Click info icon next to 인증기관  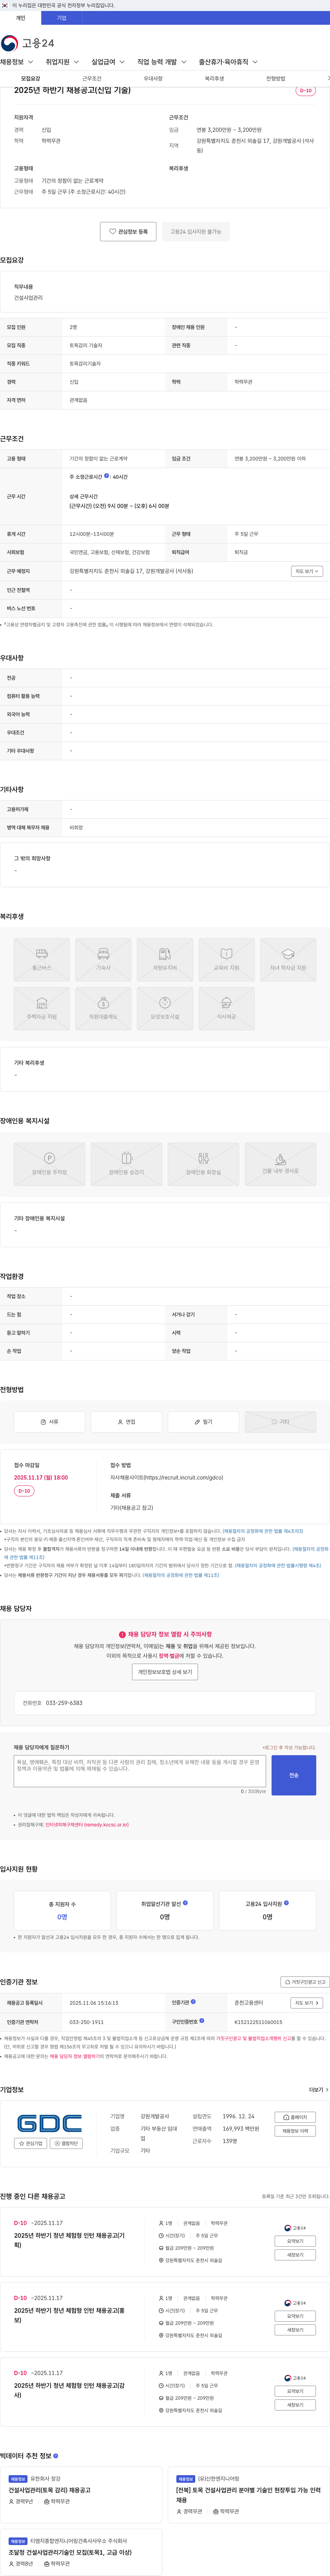pyautogui.click(x=193, y=2002)
